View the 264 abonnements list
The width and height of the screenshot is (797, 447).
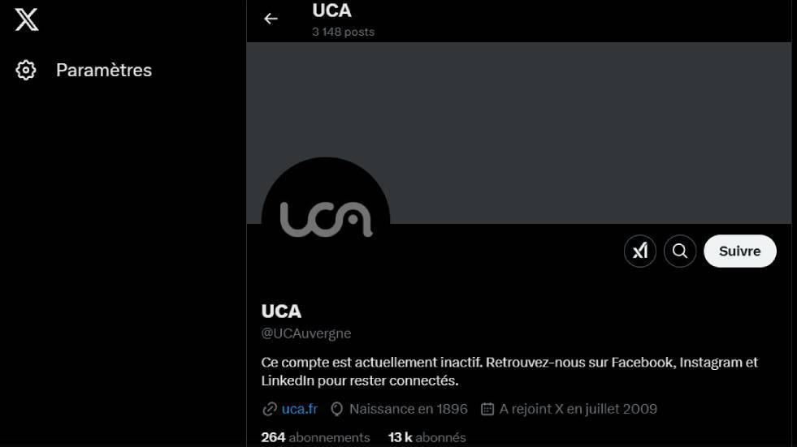(x=315, y=437)
